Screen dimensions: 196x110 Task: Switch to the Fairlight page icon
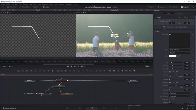pyautogui.click(x=116, y=108)
